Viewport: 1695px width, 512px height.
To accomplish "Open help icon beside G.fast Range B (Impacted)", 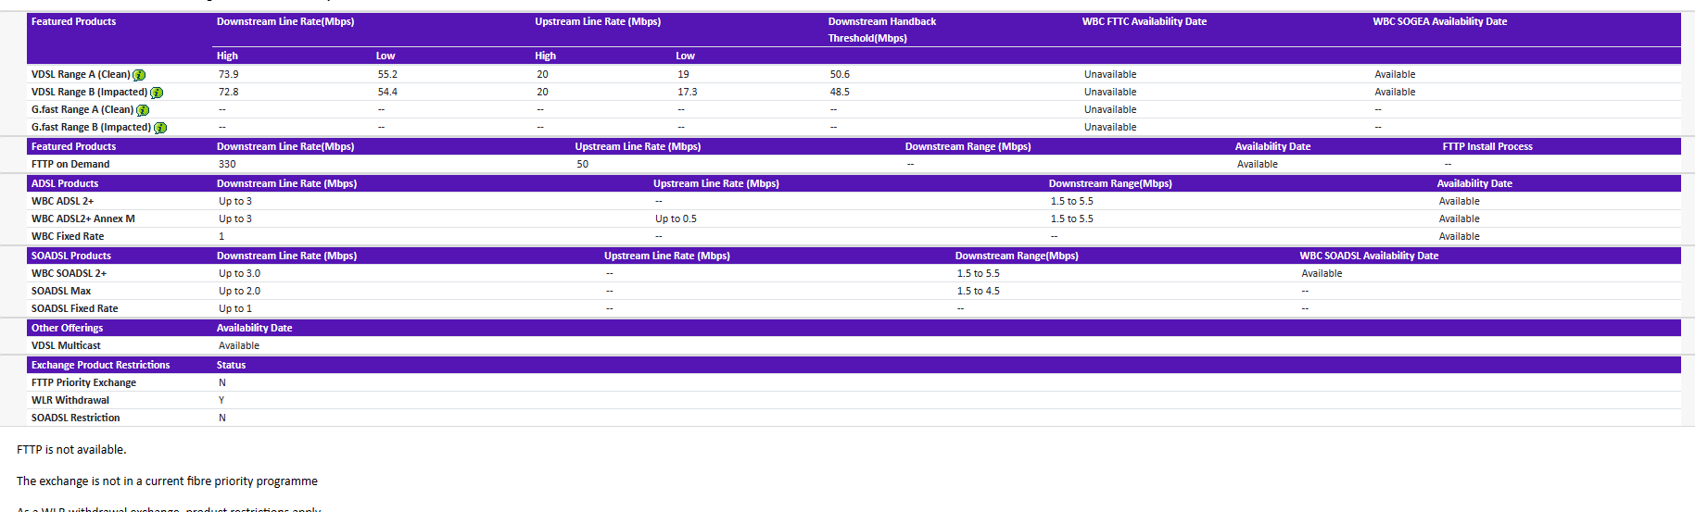I will (x=160, y=128).
